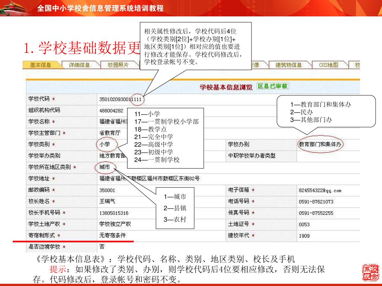The width and height of the screenshot is (382, 286).
Task: Open the 详细信息 tab
Action: pyautogui.click(x=79, y=65)
